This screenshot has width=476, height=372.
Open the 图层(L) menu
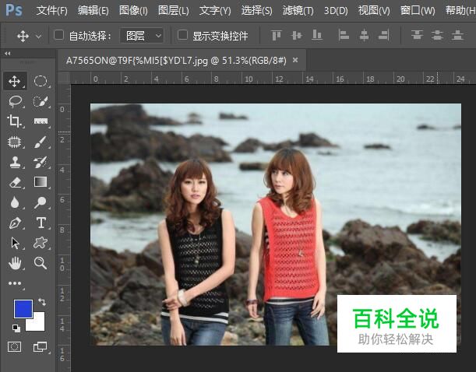click(x=174, y=11)
